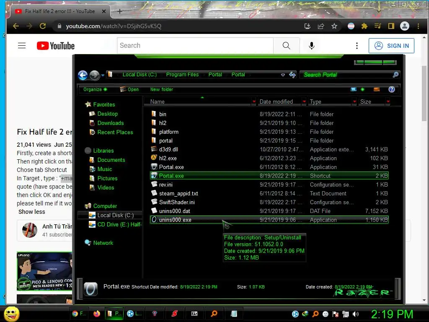Screen dimensions: 429x322
Task: Select the Portal.exe shortcut row
Action: click(269, 176)
